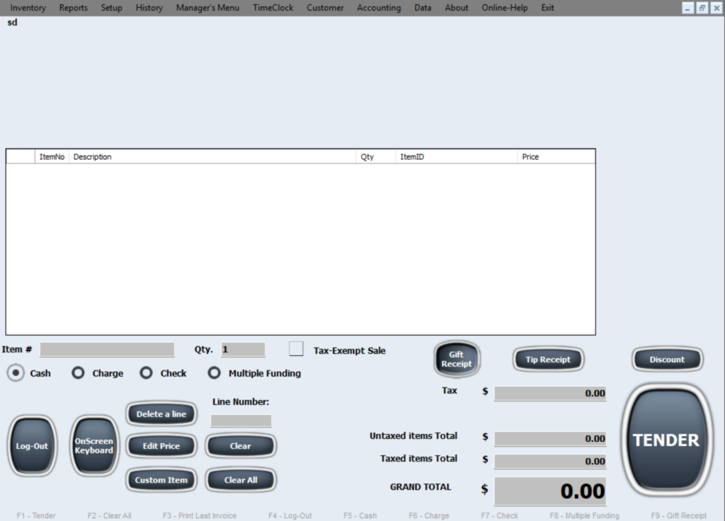Click the Discount button
The image size is (725, 521).
point(667,360)
